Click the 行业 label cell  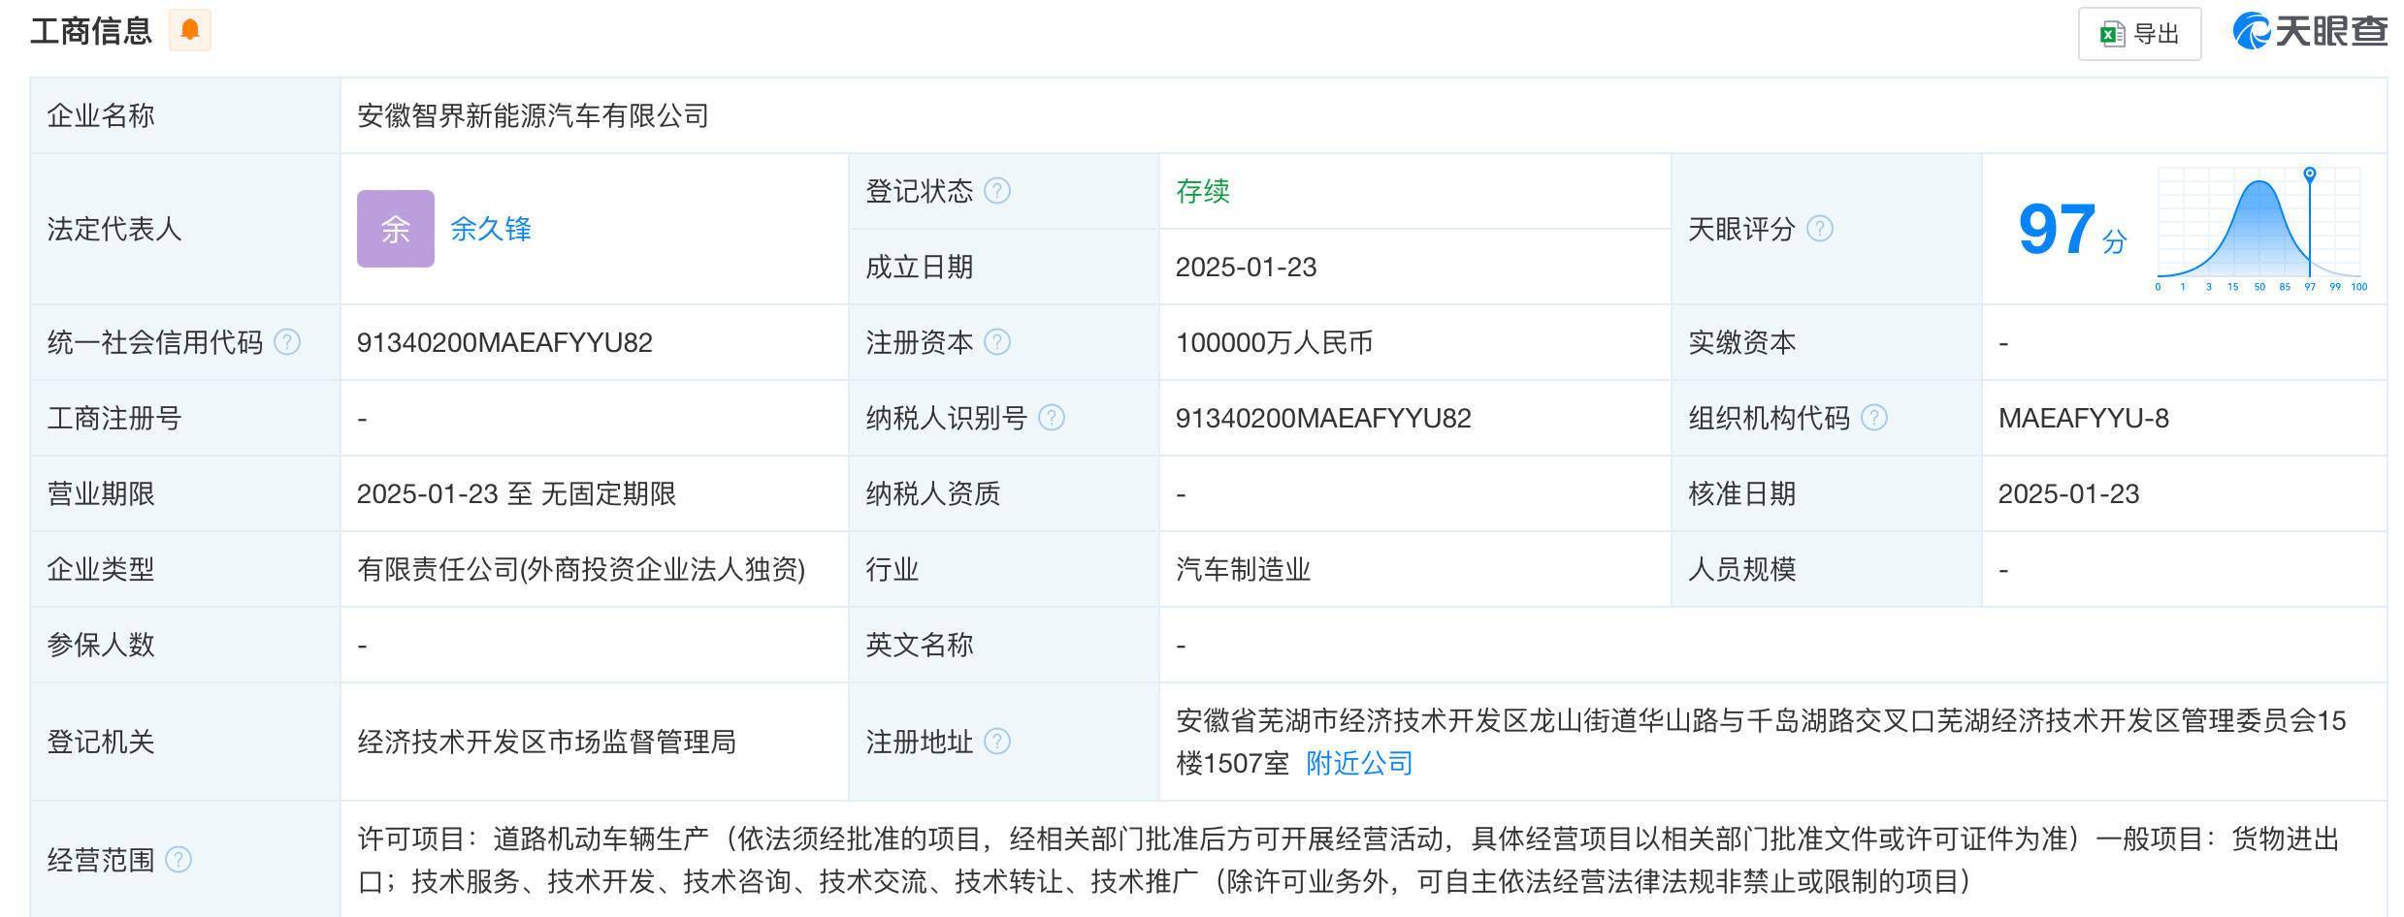click(x=1004, y=569)
